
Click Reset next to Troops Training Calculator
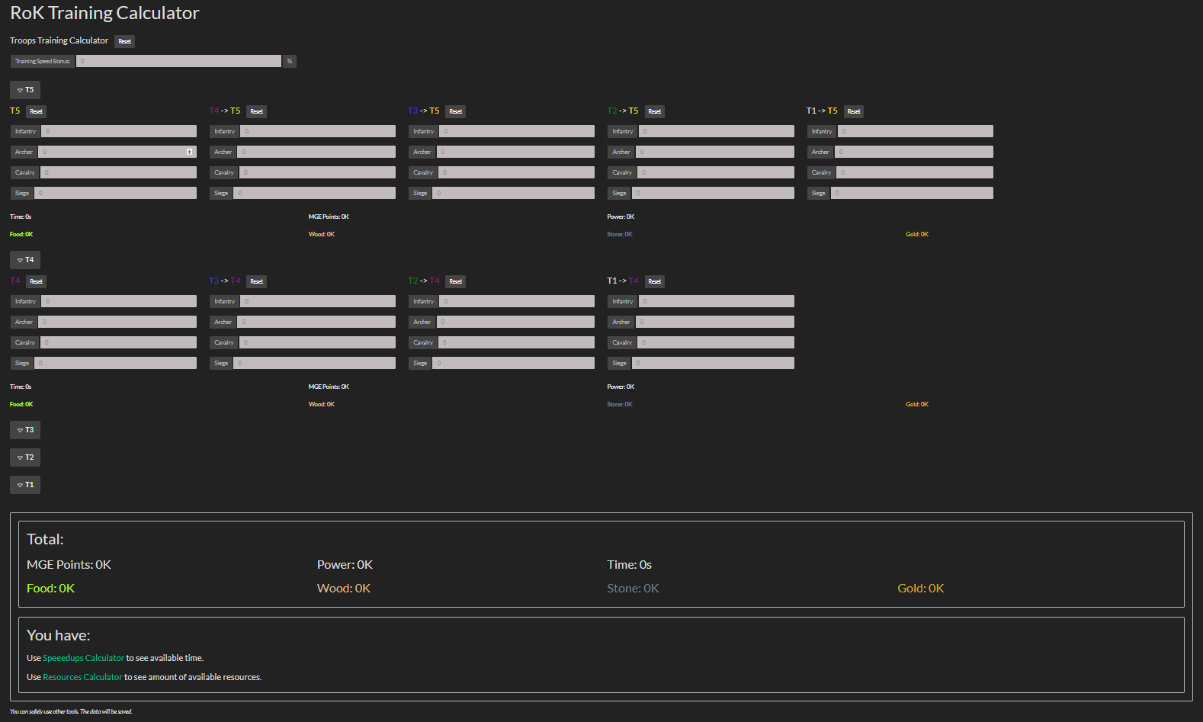click(x=125, y=41)
